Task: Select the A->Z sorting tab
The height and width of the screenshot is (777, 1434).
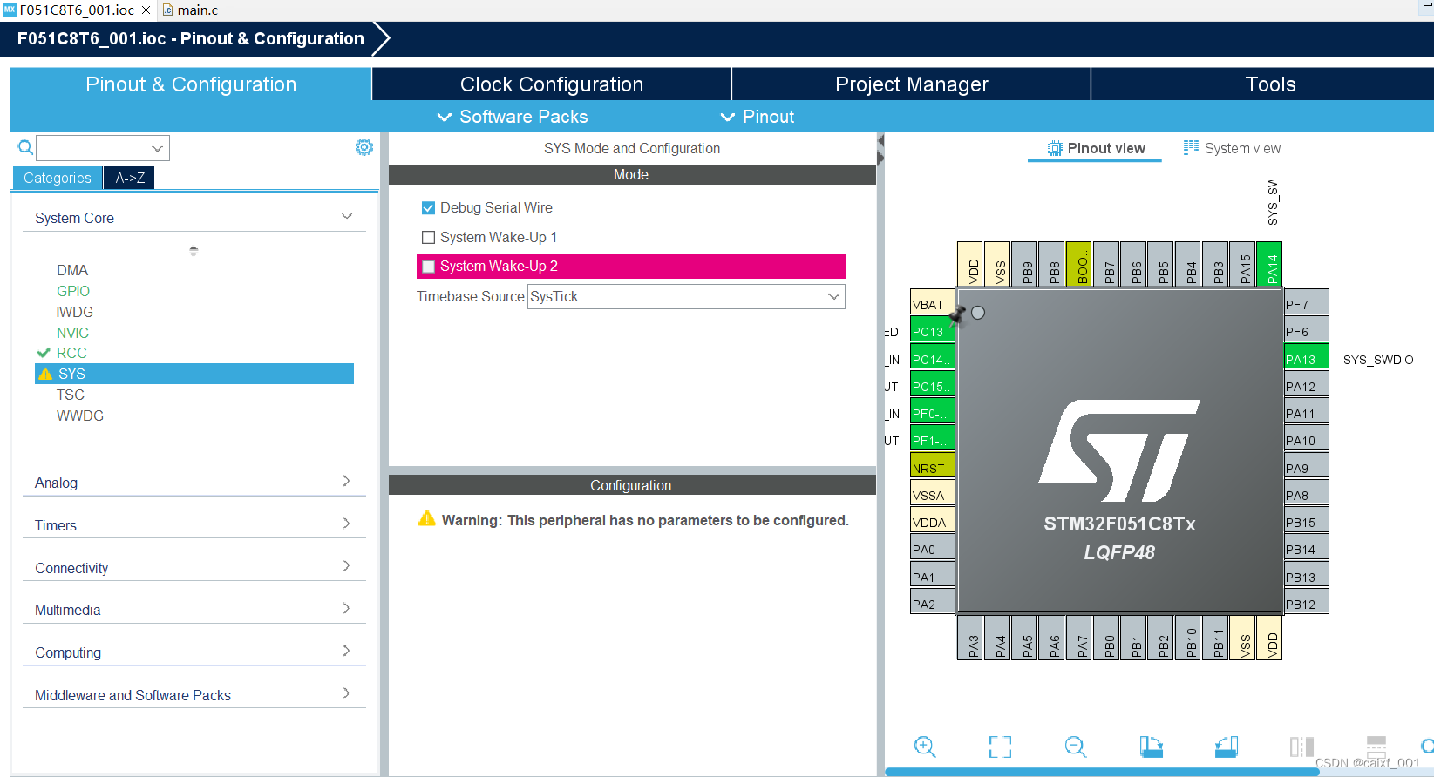Action: point(130,178)
